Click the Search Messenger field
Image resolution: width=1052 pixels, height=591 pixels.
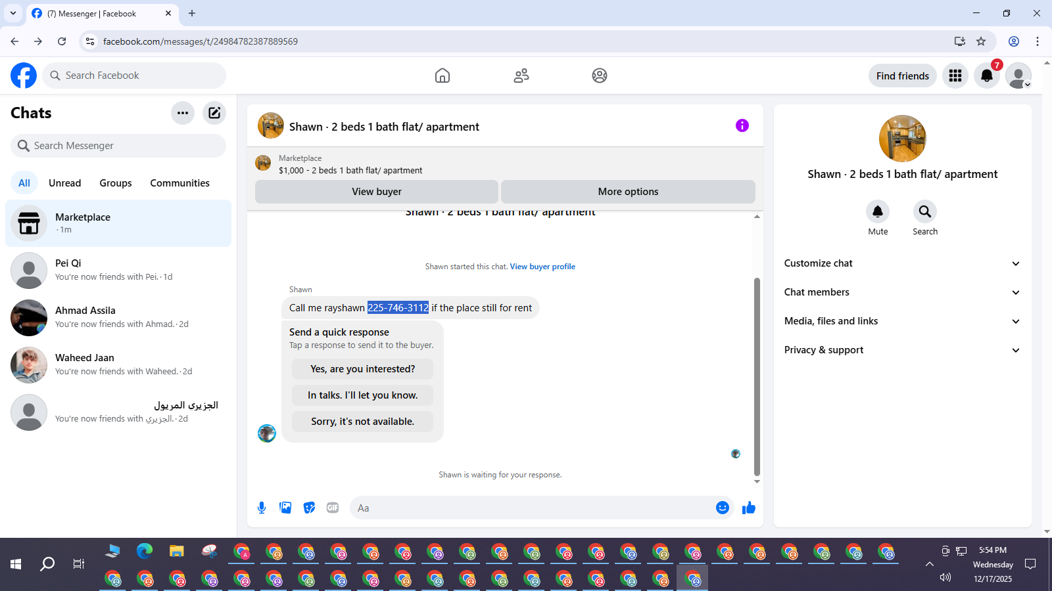click(x=118, y=146)
